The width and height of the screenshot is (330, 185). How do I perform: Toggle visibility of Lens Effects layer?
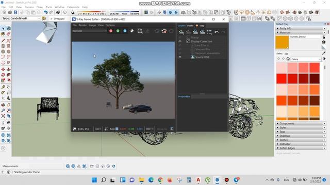point(180,45)
